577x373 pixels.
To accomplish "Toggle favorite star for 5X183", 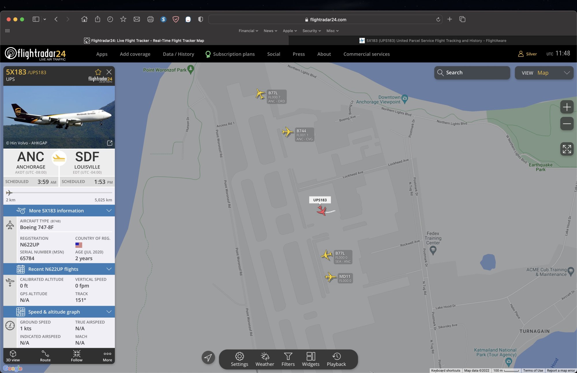I will [98, 72].
